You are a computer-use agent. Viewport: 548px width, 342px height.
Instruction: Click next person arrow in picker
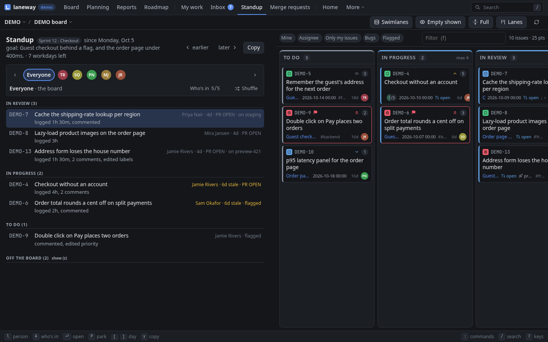click(x=255, y=75)
